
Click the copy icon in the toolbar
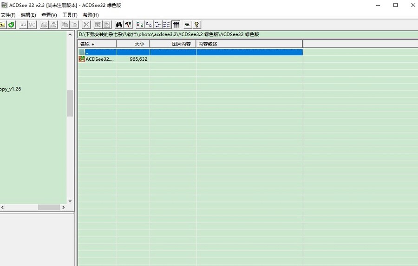(65, 25)
